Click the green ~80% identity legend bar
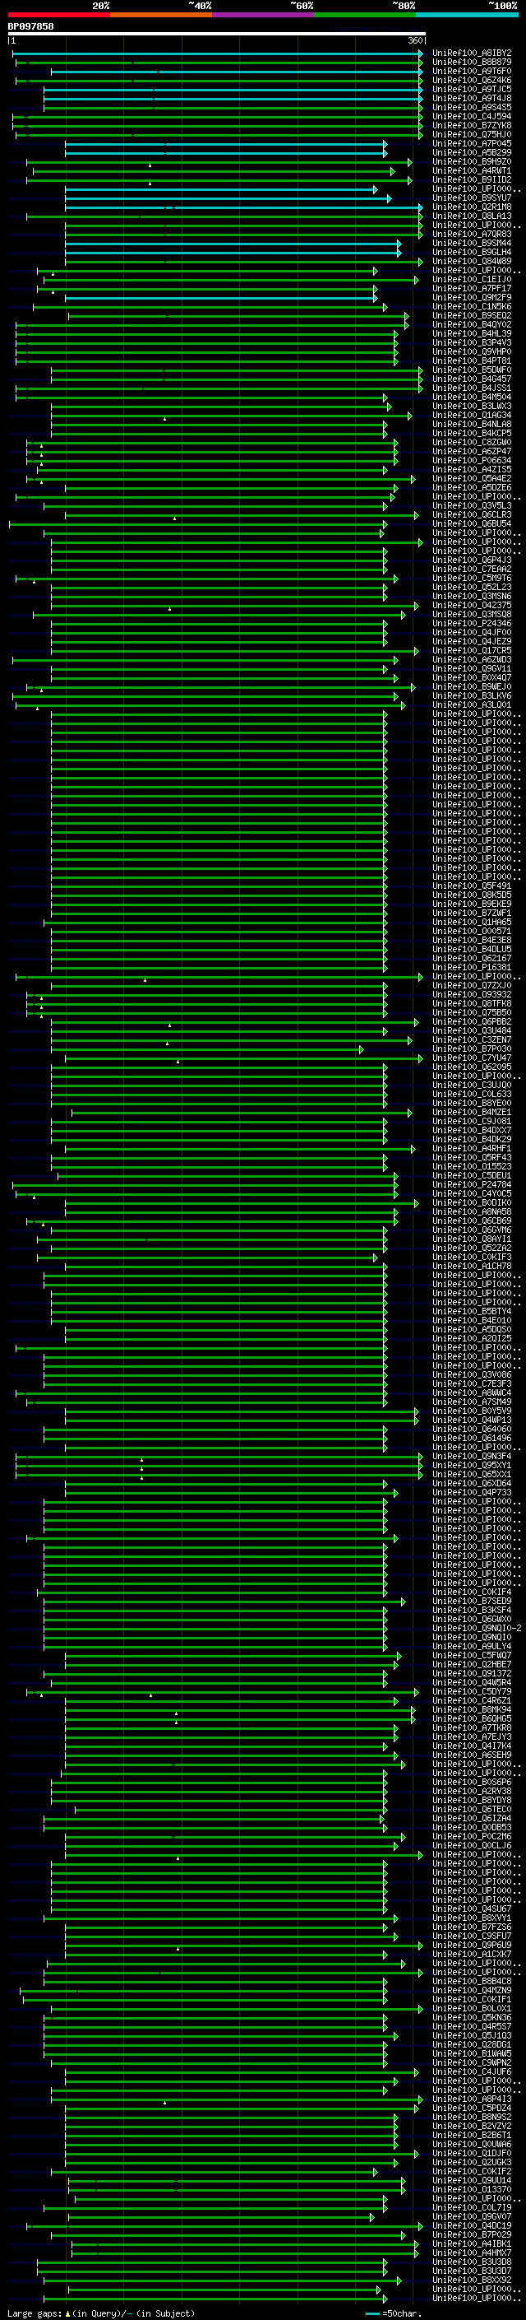 pyautogui.click(x=365, y=15)
